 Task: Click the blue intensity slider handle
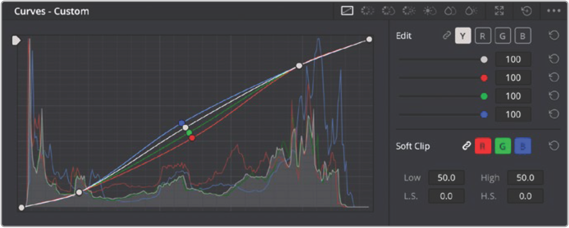[x=484, y=114]
